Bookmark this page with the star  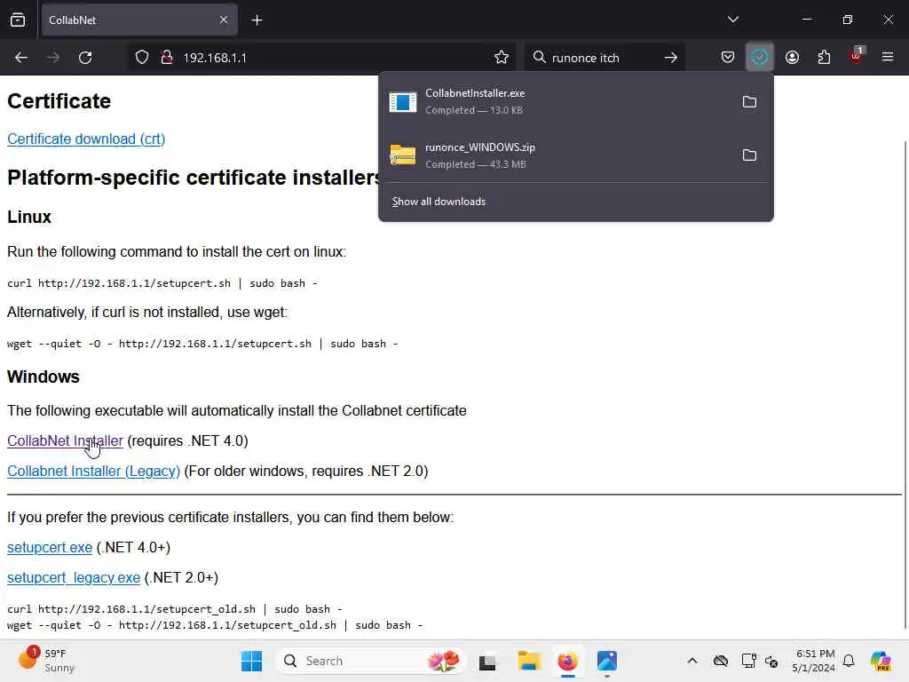pos(502,58)
